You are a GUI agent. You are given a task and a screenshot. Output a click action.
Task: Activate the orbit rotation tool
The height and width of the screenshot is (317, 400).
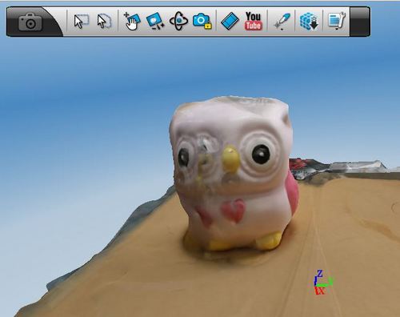pos(178,21)
